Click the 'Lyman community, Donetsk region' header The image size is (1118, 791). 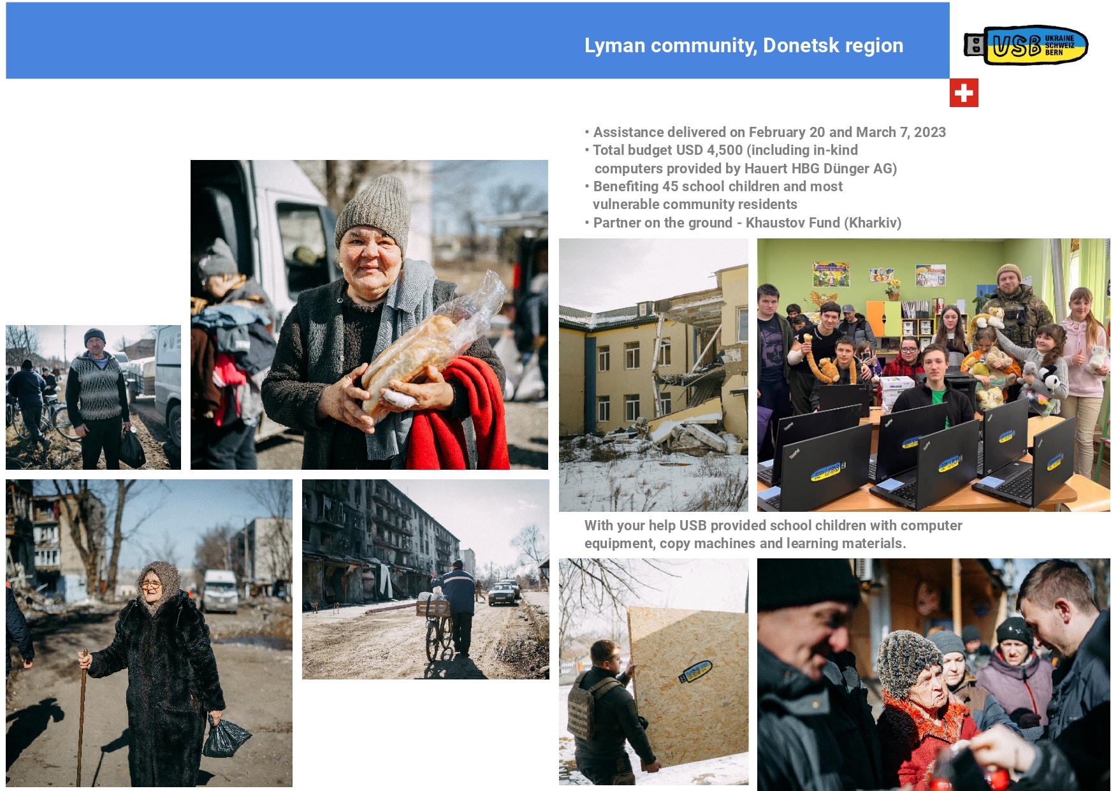743,46
